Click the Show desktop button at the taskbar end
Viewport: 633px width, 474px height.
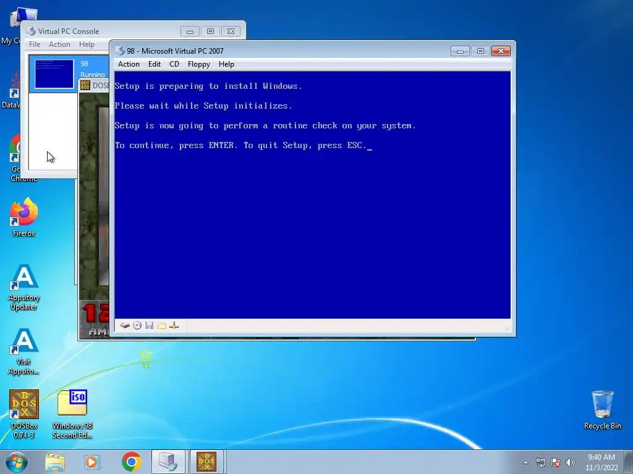pyautogui.click(x=629, y=462)
